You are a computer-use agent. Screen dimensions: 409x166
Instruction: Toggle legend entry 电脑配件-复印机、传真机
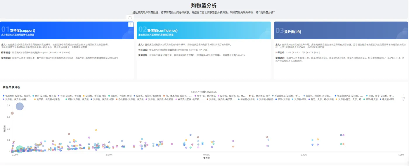(x=16, y=96)
